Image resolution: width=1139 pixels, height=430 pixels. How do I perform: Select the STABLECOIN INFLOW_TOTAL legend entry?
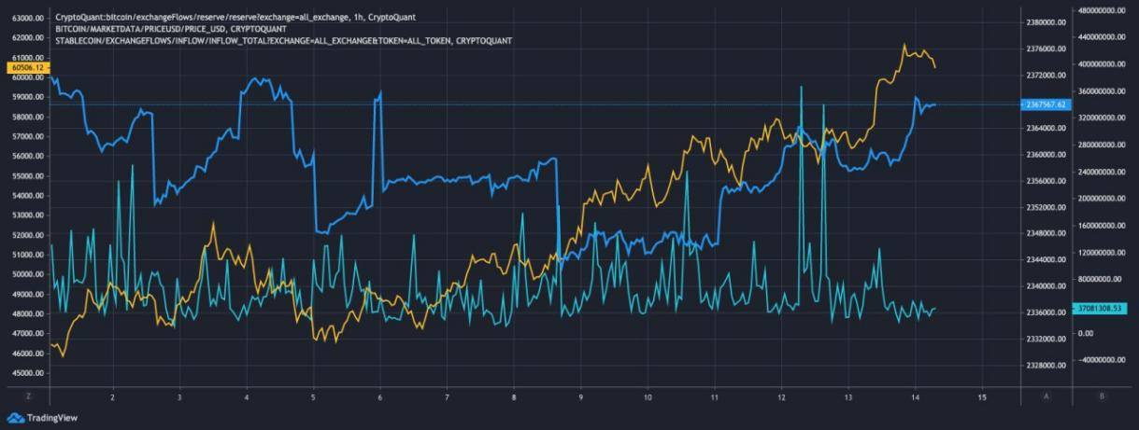pos(283,41)
